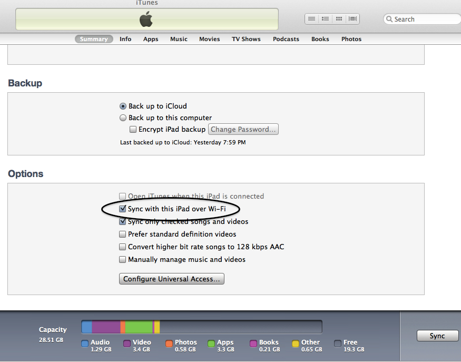The width and height of the screenshot is (461, 362).
Task: Switch to TV Shows tab
Action: tap(246, 39)
